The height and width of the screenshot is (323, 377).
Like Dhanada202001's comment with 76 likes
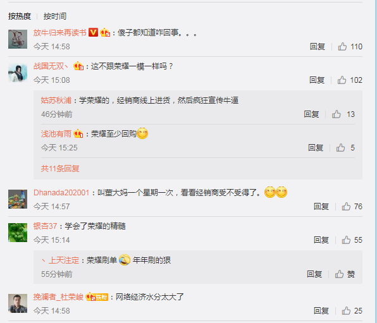click(352, 207)
